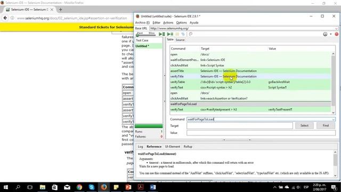Viewport: 341px width, 192px height.
Task: Open the Ayuda menu
Action: click(x=194, y=22)
